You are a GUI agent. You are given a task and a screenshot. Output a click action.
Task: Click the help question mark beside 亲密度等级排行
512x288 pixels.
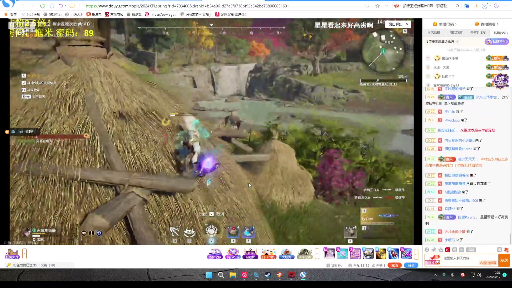[457, 42]
